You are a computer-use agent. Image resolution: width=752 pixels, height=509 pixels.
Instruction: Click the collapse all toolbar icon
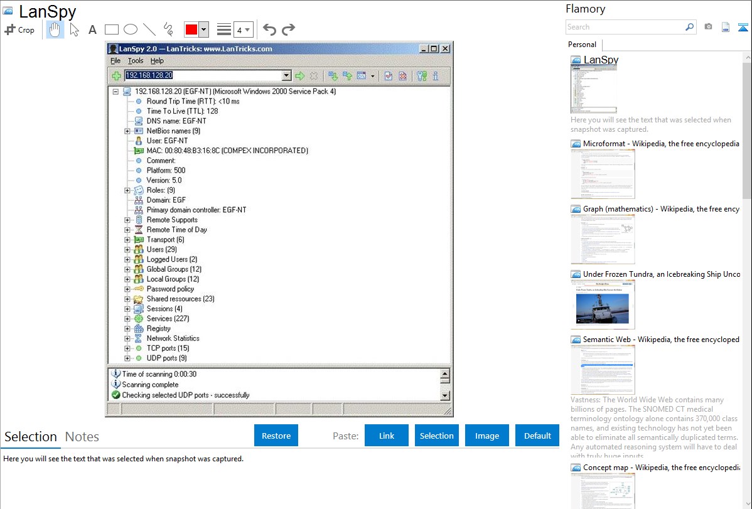point(348,76)
